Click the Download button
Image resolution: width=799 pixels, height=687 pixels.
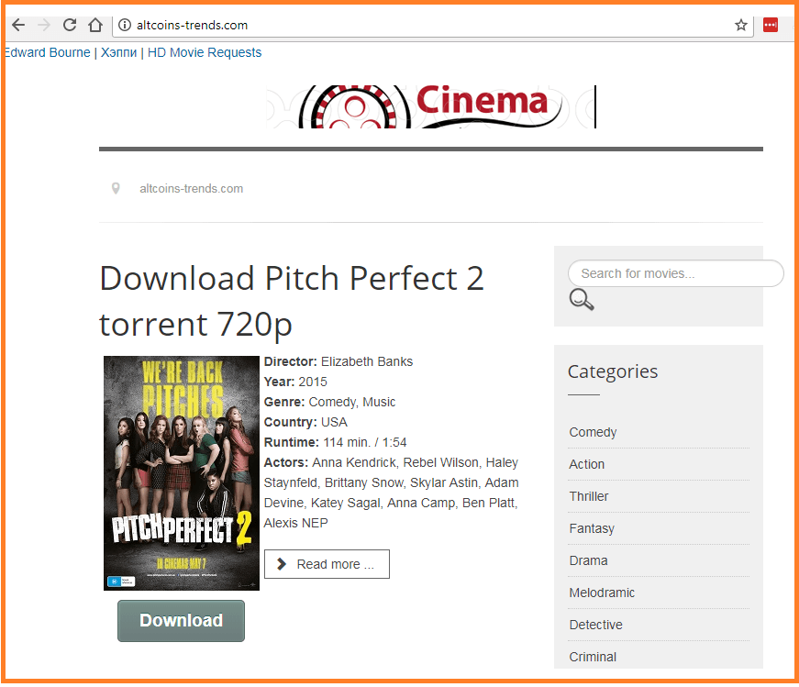click(x=181, y=621)
